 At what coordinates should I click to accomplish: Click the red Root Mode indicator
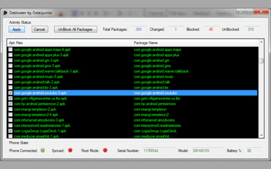click(x=105, y=150)
